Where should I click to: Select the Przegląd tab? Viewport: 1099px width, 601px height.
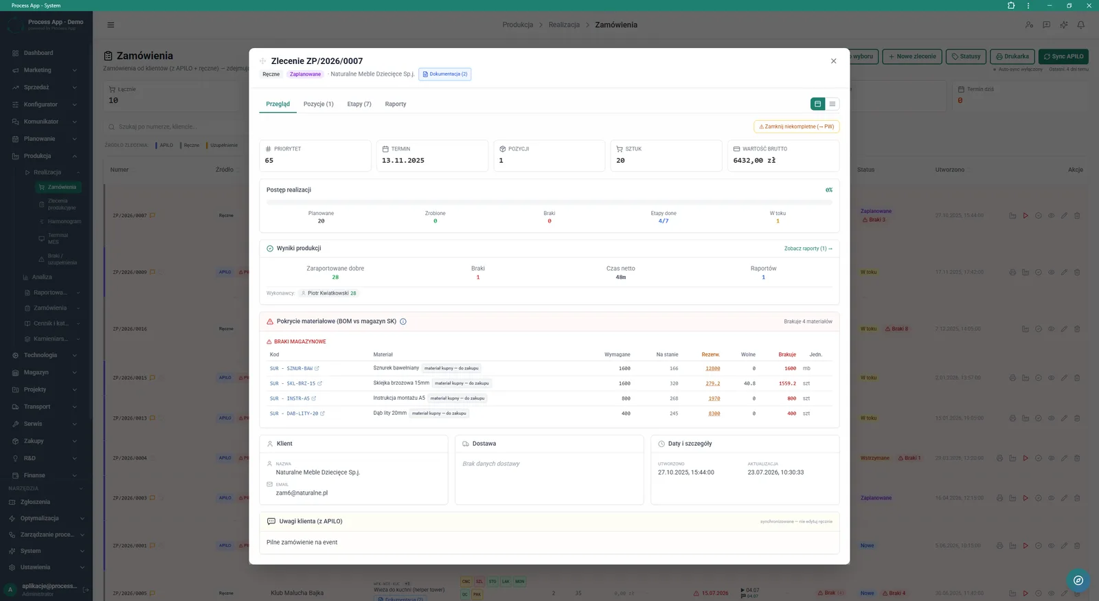(278, 104)
